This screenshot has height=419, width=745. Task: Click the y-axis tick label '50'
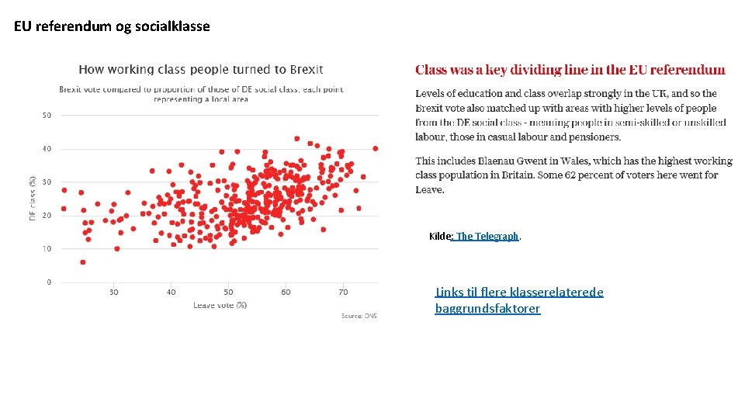pos(47,116)
